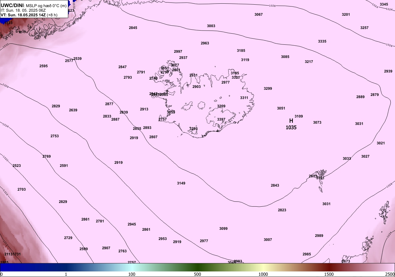This screenshot has height=277, width=395.
Task: Click the 2673 height value
Action: click(346, 261)
